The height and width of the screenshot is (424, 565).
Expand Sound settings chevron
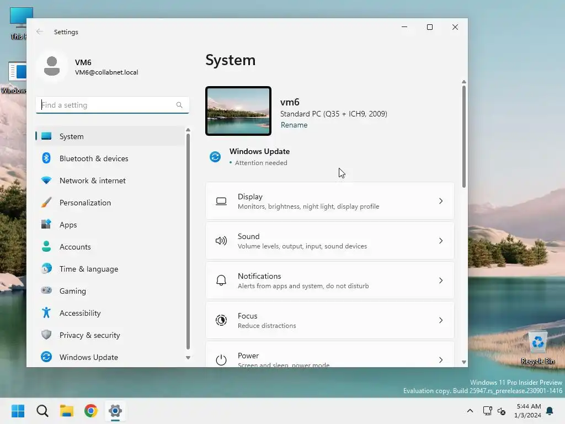click(441, 241)
